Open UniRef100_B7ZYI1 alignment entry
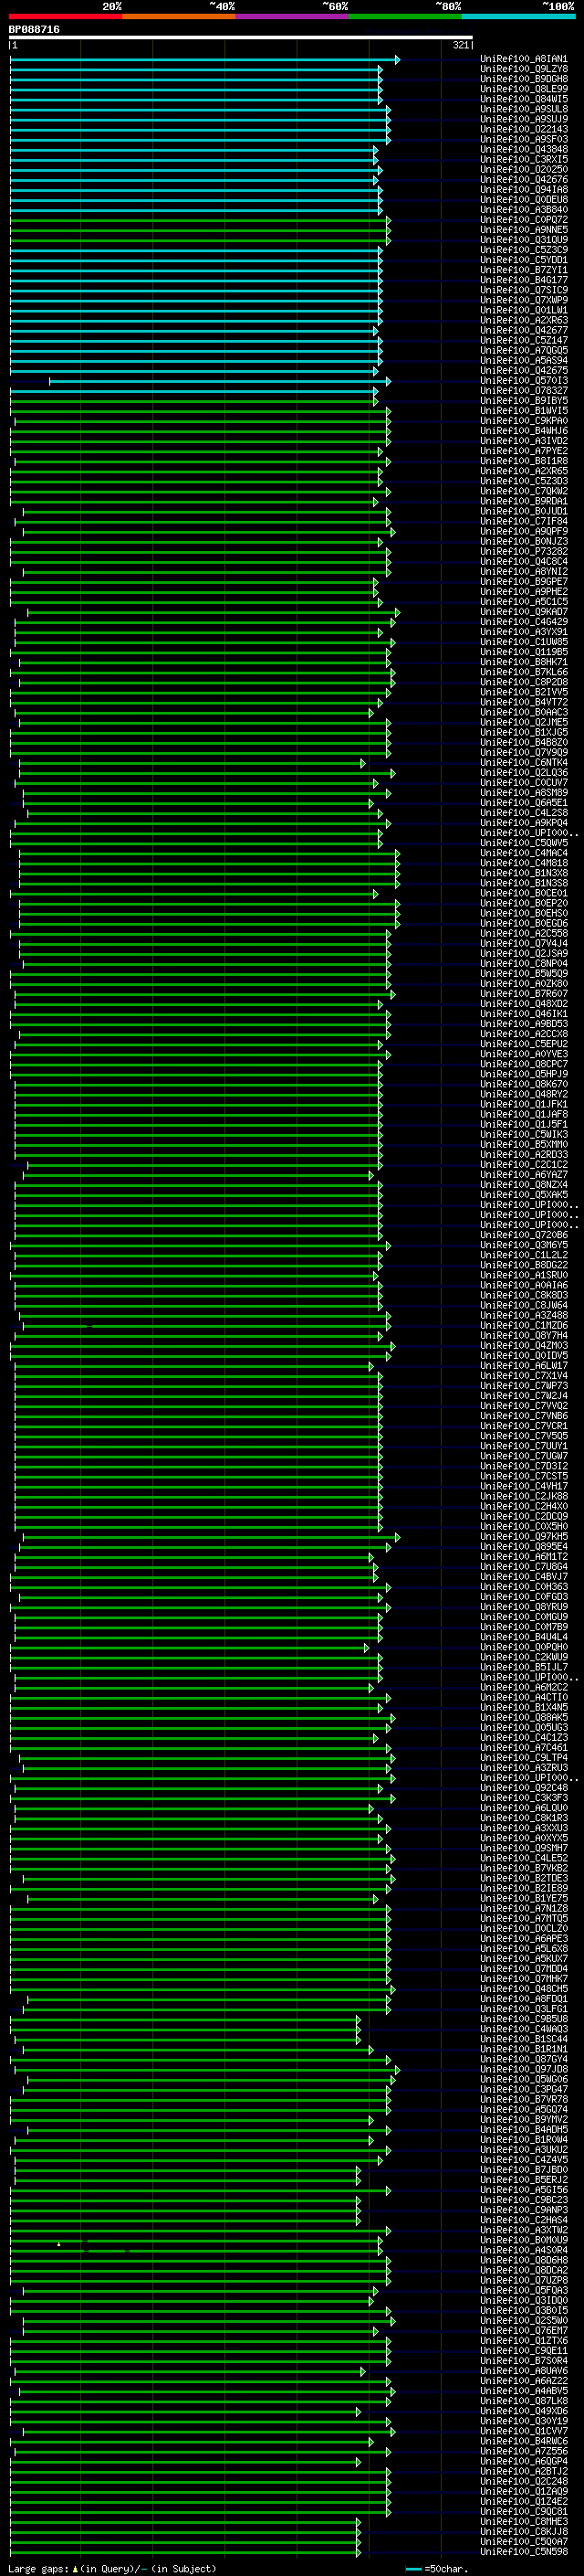Screen dimensions: 584x2576 point(523,270)
